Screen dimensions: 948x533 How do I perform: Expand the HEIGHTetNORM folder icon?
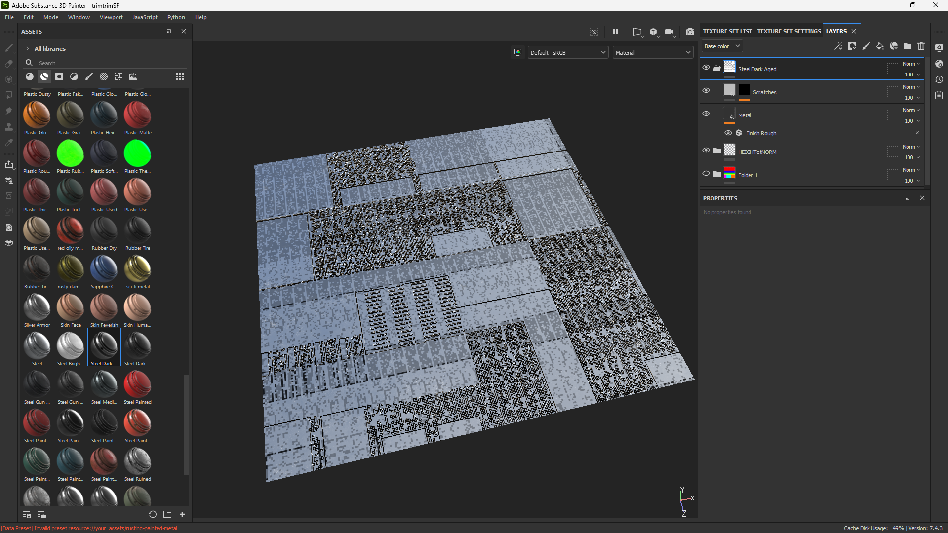click(716, 151)
